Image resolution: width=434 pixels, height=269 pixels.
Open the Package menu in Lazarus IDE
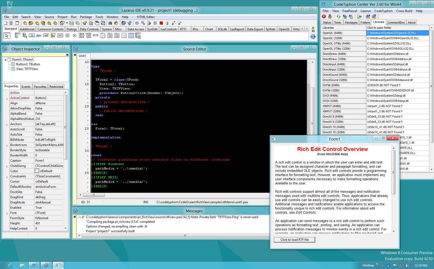tap(86, 17)
